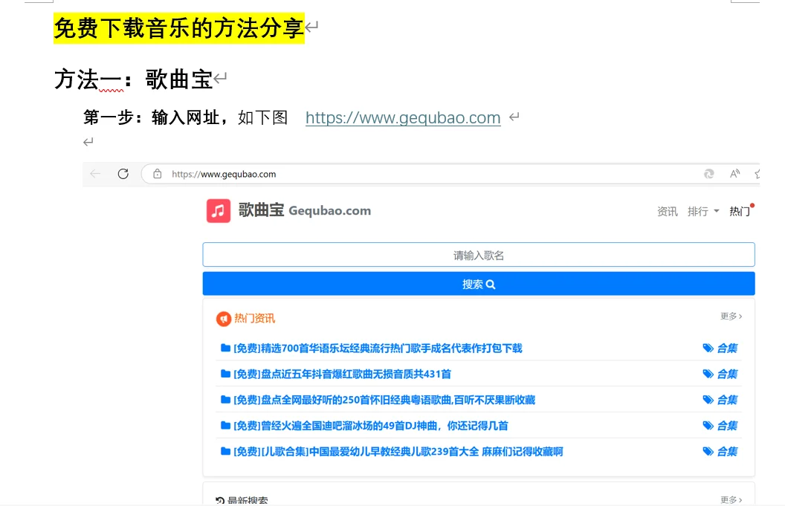Open the 资讯 menu item

point(667,211)
